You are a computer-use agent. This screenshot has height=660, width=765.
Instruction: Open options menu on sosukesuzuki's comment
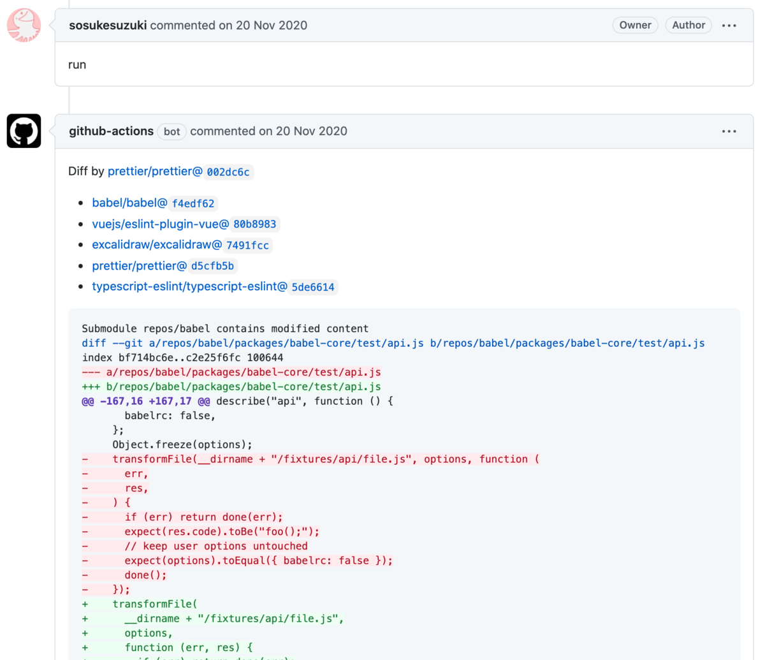729,26
